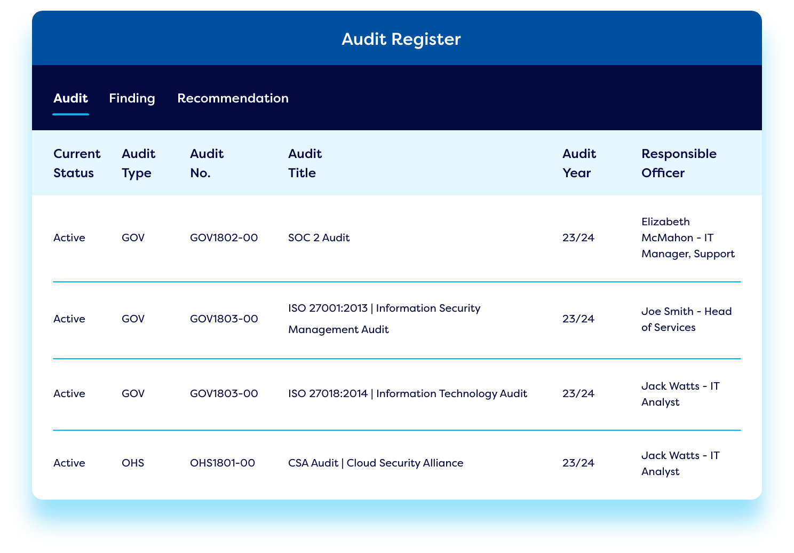Open the Finding tab

coord(132,98)
